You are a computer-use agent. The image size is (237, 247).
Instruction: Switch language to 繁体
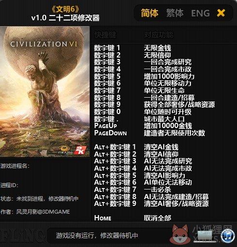[x=174, y=13]
